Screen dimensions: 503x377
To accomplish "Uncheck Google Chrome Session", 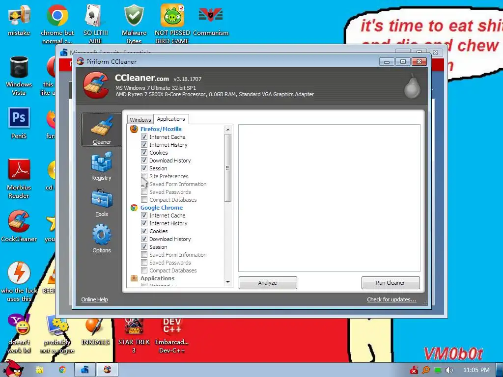I will [x=144, y=247].
